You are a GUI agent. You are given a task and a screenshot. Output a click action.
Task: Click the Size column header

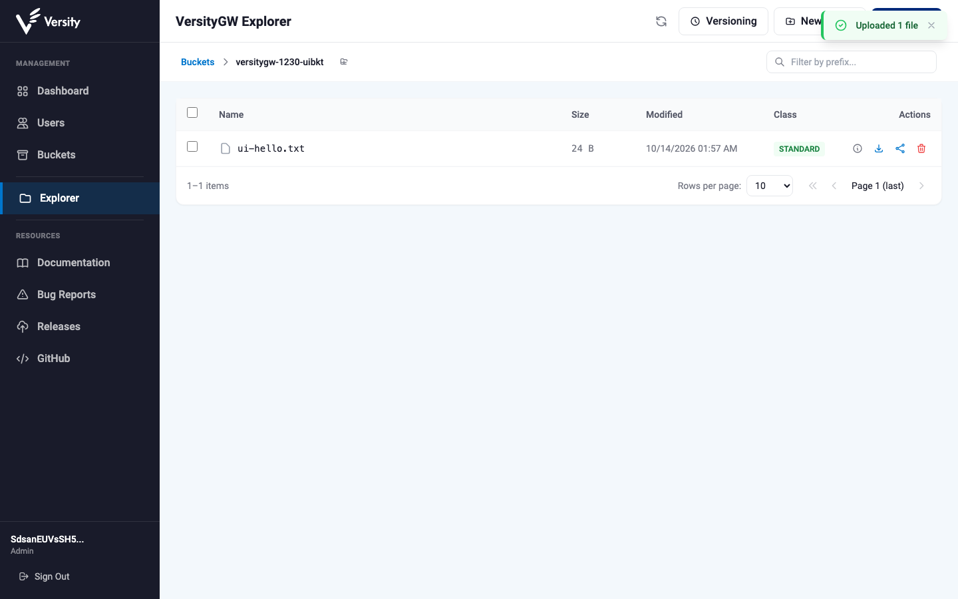(580, 114)
